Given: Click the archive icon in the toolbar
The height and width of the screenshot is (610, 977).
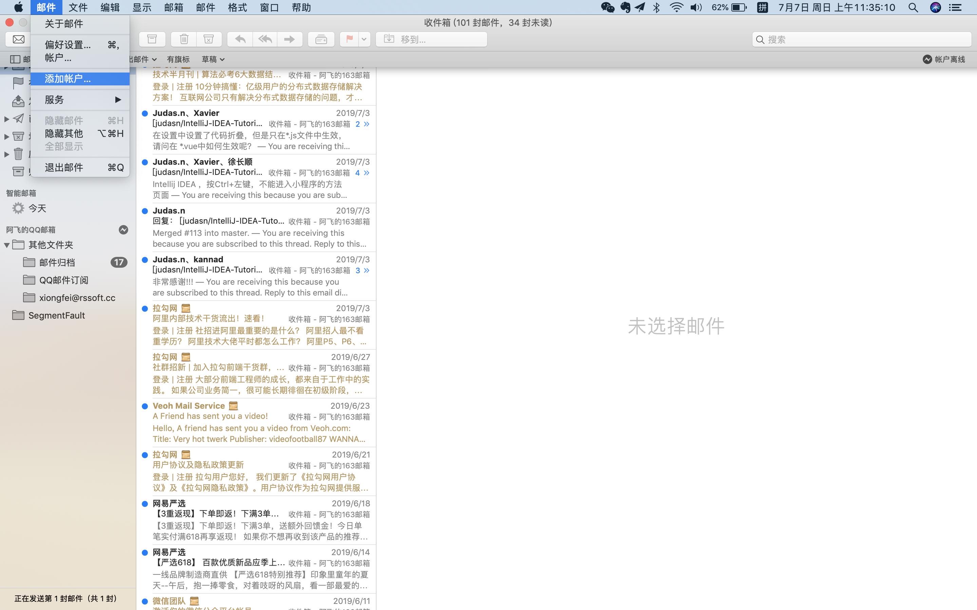Looking at the screenshot, I should (153, 39).
